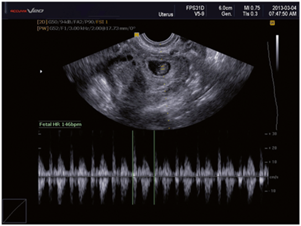The width and height of the screenshot is (301, 226).
Task: Select the TGC curve line on the right
Action: click(x=273, y=85)
